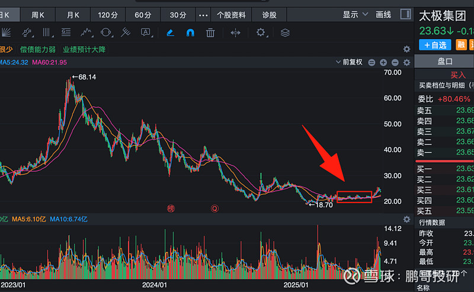Open the text annotation tool options
474x292 pixels.
[146, 33]
